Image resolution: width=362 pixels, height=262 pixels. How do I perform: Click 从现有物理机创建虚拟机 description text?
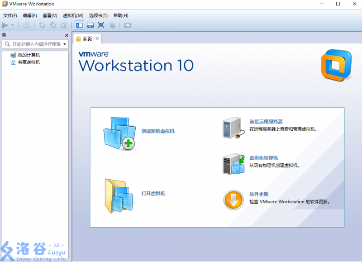pos(274,166)
